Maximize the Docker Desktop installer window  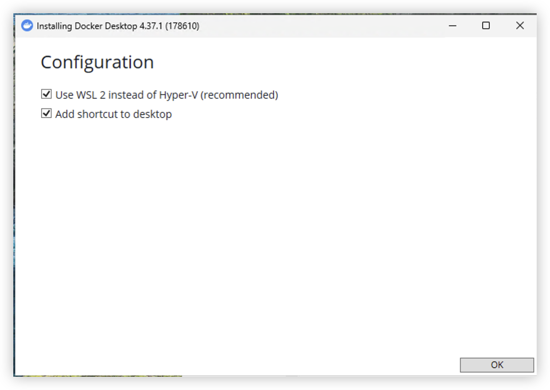tap(486, 25)
